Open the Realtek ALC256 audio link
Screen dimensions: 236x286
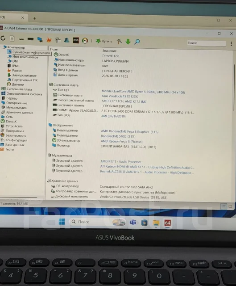(147, 172)
